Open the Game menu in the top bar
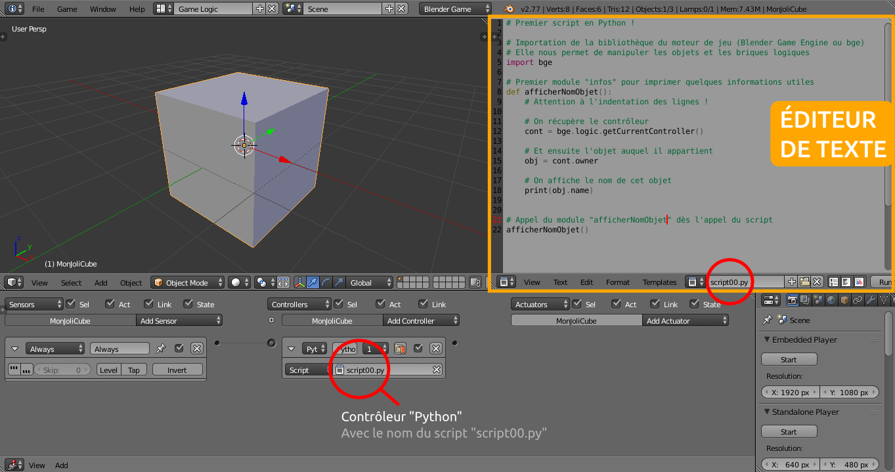Screen dimensions: 895x472 pyautogui.click(x=67, y=9)
